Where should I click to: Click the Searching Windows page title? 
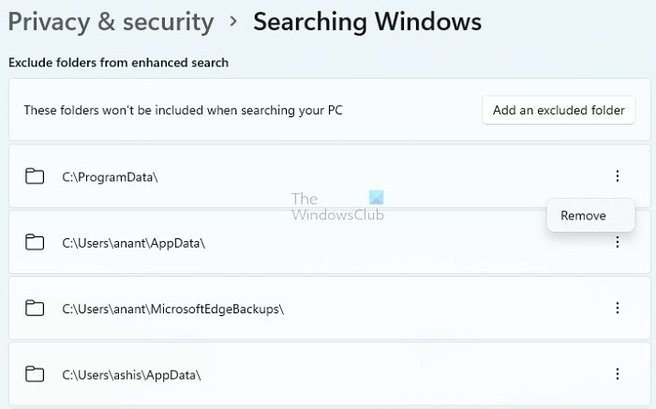point(367,21)
